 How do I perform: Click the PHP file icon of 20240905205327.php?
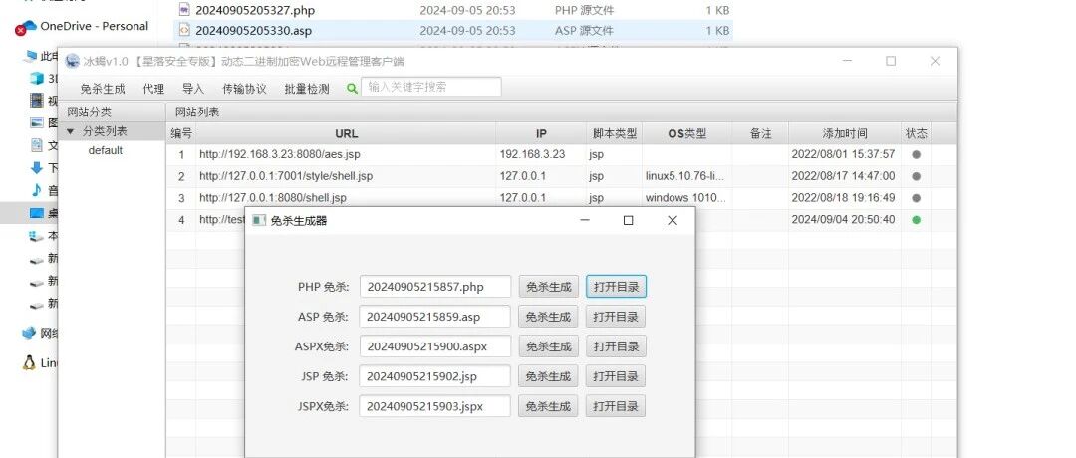(x=184, y=10)
